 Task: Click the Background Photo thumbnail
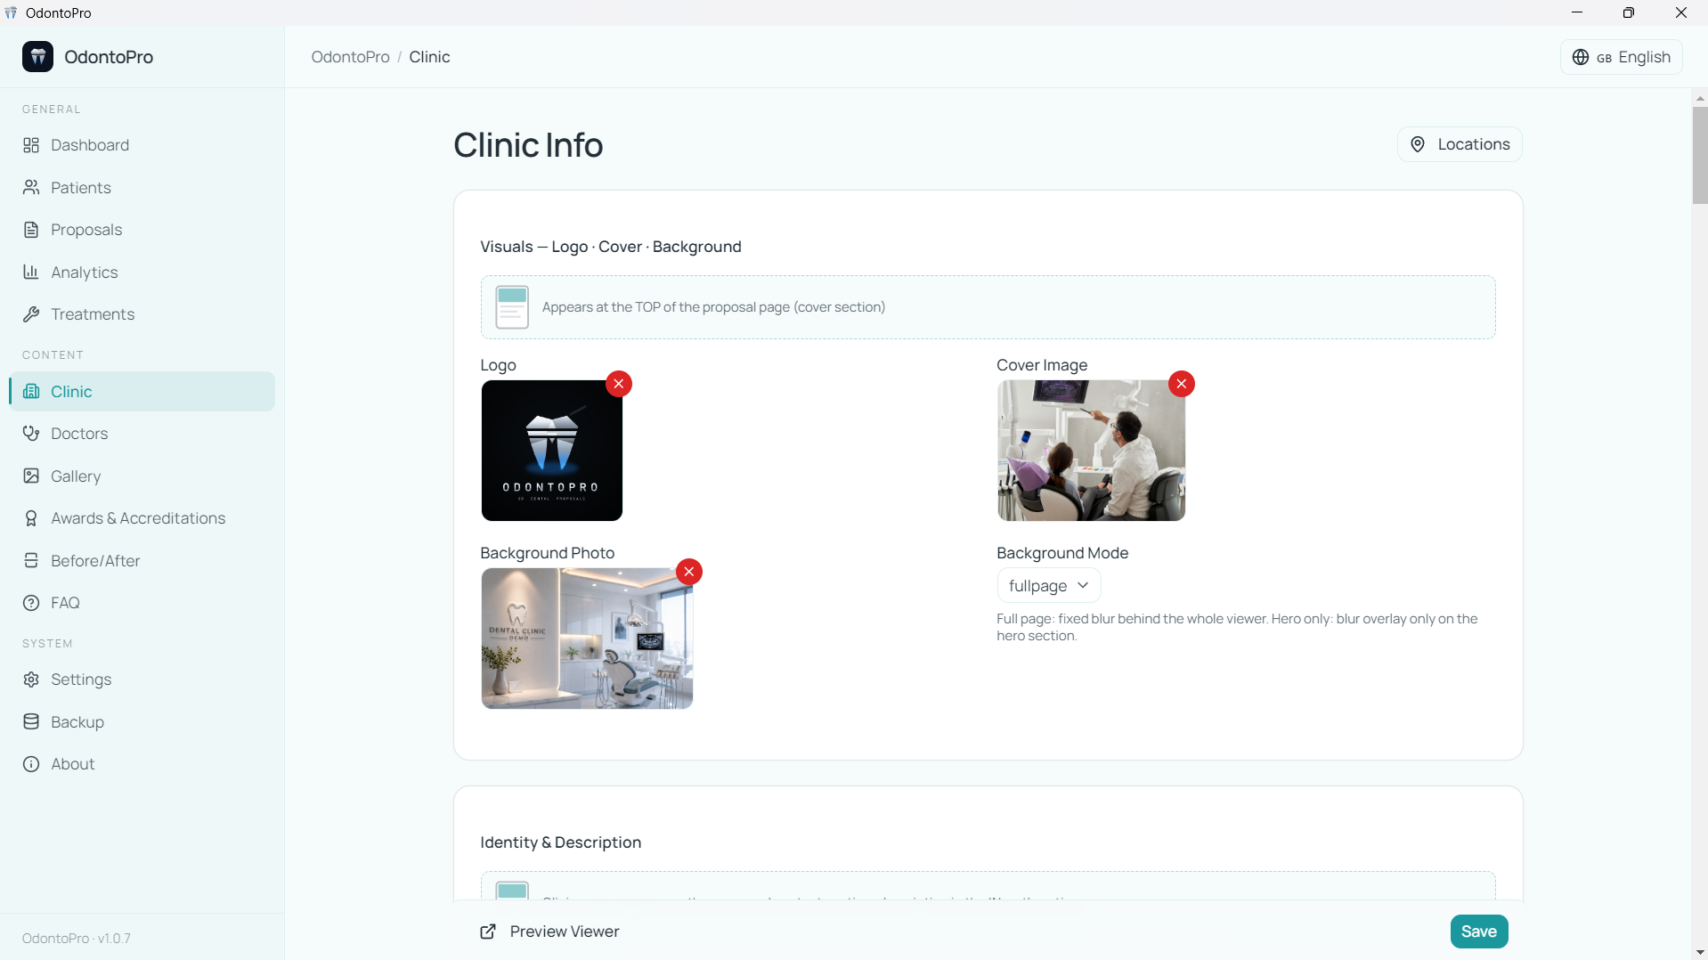pyautogui.click(x=588, y=639)
